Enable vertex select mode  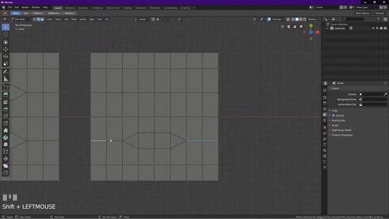coord(35,19)
